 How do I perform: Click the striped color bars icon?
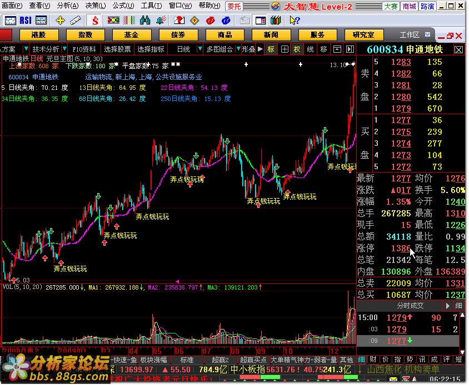[129, 21]
